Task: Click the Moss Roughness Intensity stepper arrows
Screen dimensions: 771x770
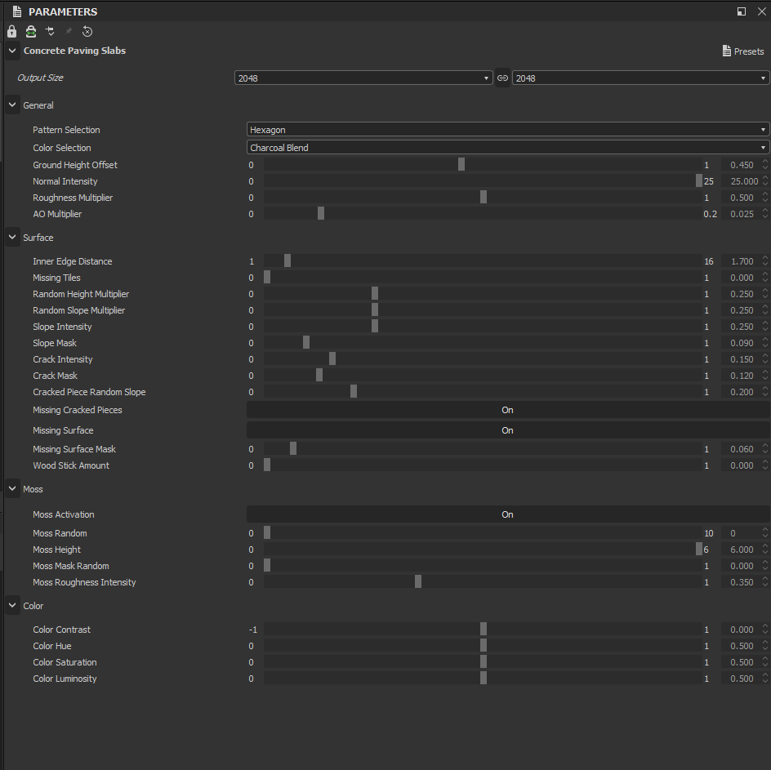Action: [x=765, y=581]
